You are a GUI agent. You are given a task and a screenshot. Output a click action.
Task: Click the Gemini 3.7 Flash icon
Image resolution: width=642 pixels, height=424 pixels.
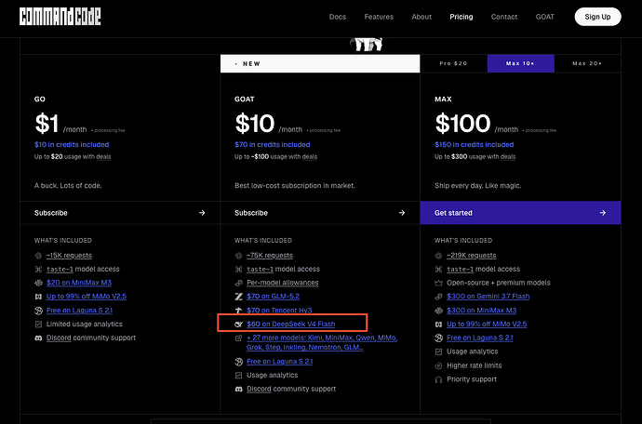[438, 297]
